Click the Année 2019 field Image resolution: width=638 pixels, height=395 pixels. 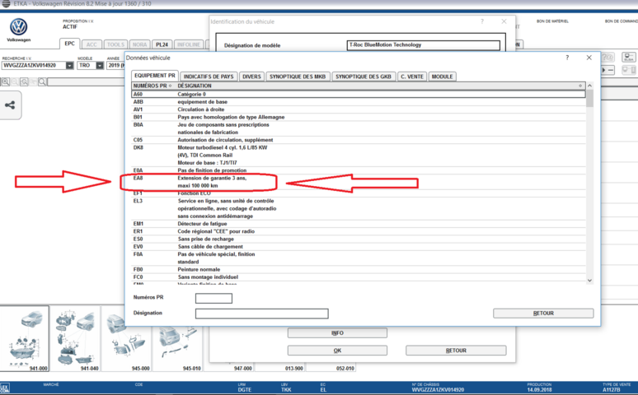tap(116, 66)
